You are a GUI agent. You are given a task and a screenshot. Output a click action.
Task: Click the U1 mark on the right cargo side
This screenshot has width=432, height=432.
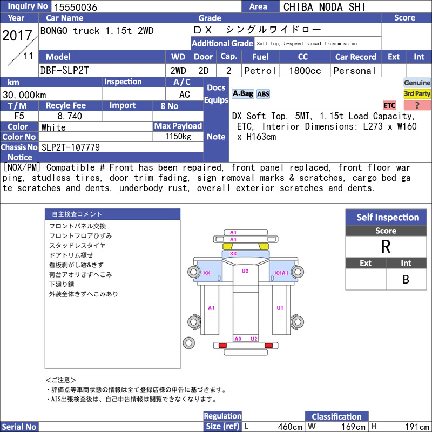(x=280, y=308)
